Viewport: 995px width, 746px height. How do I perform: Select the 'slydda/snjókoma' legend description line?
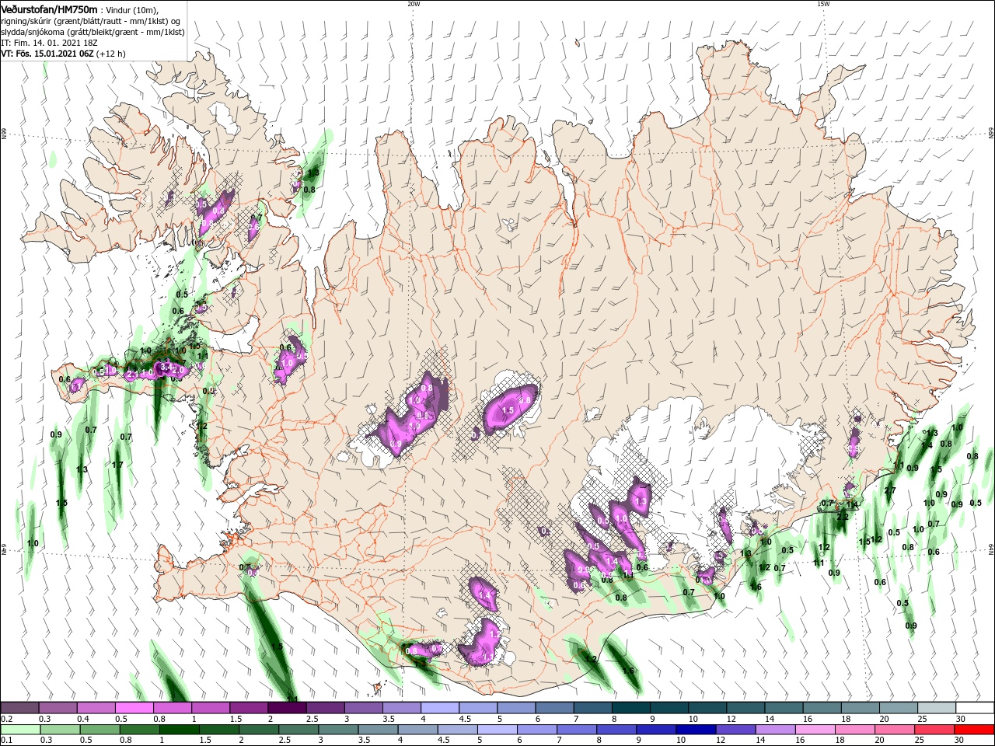click(x=93, y=32)
